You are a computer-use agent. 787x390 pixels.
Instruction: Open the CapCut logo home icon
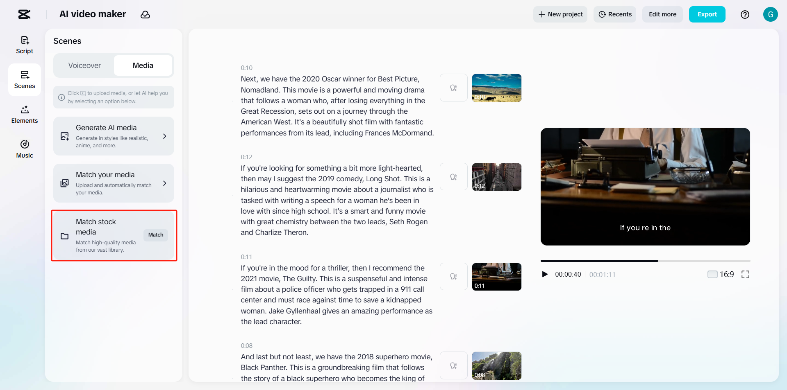coord(25,14)
